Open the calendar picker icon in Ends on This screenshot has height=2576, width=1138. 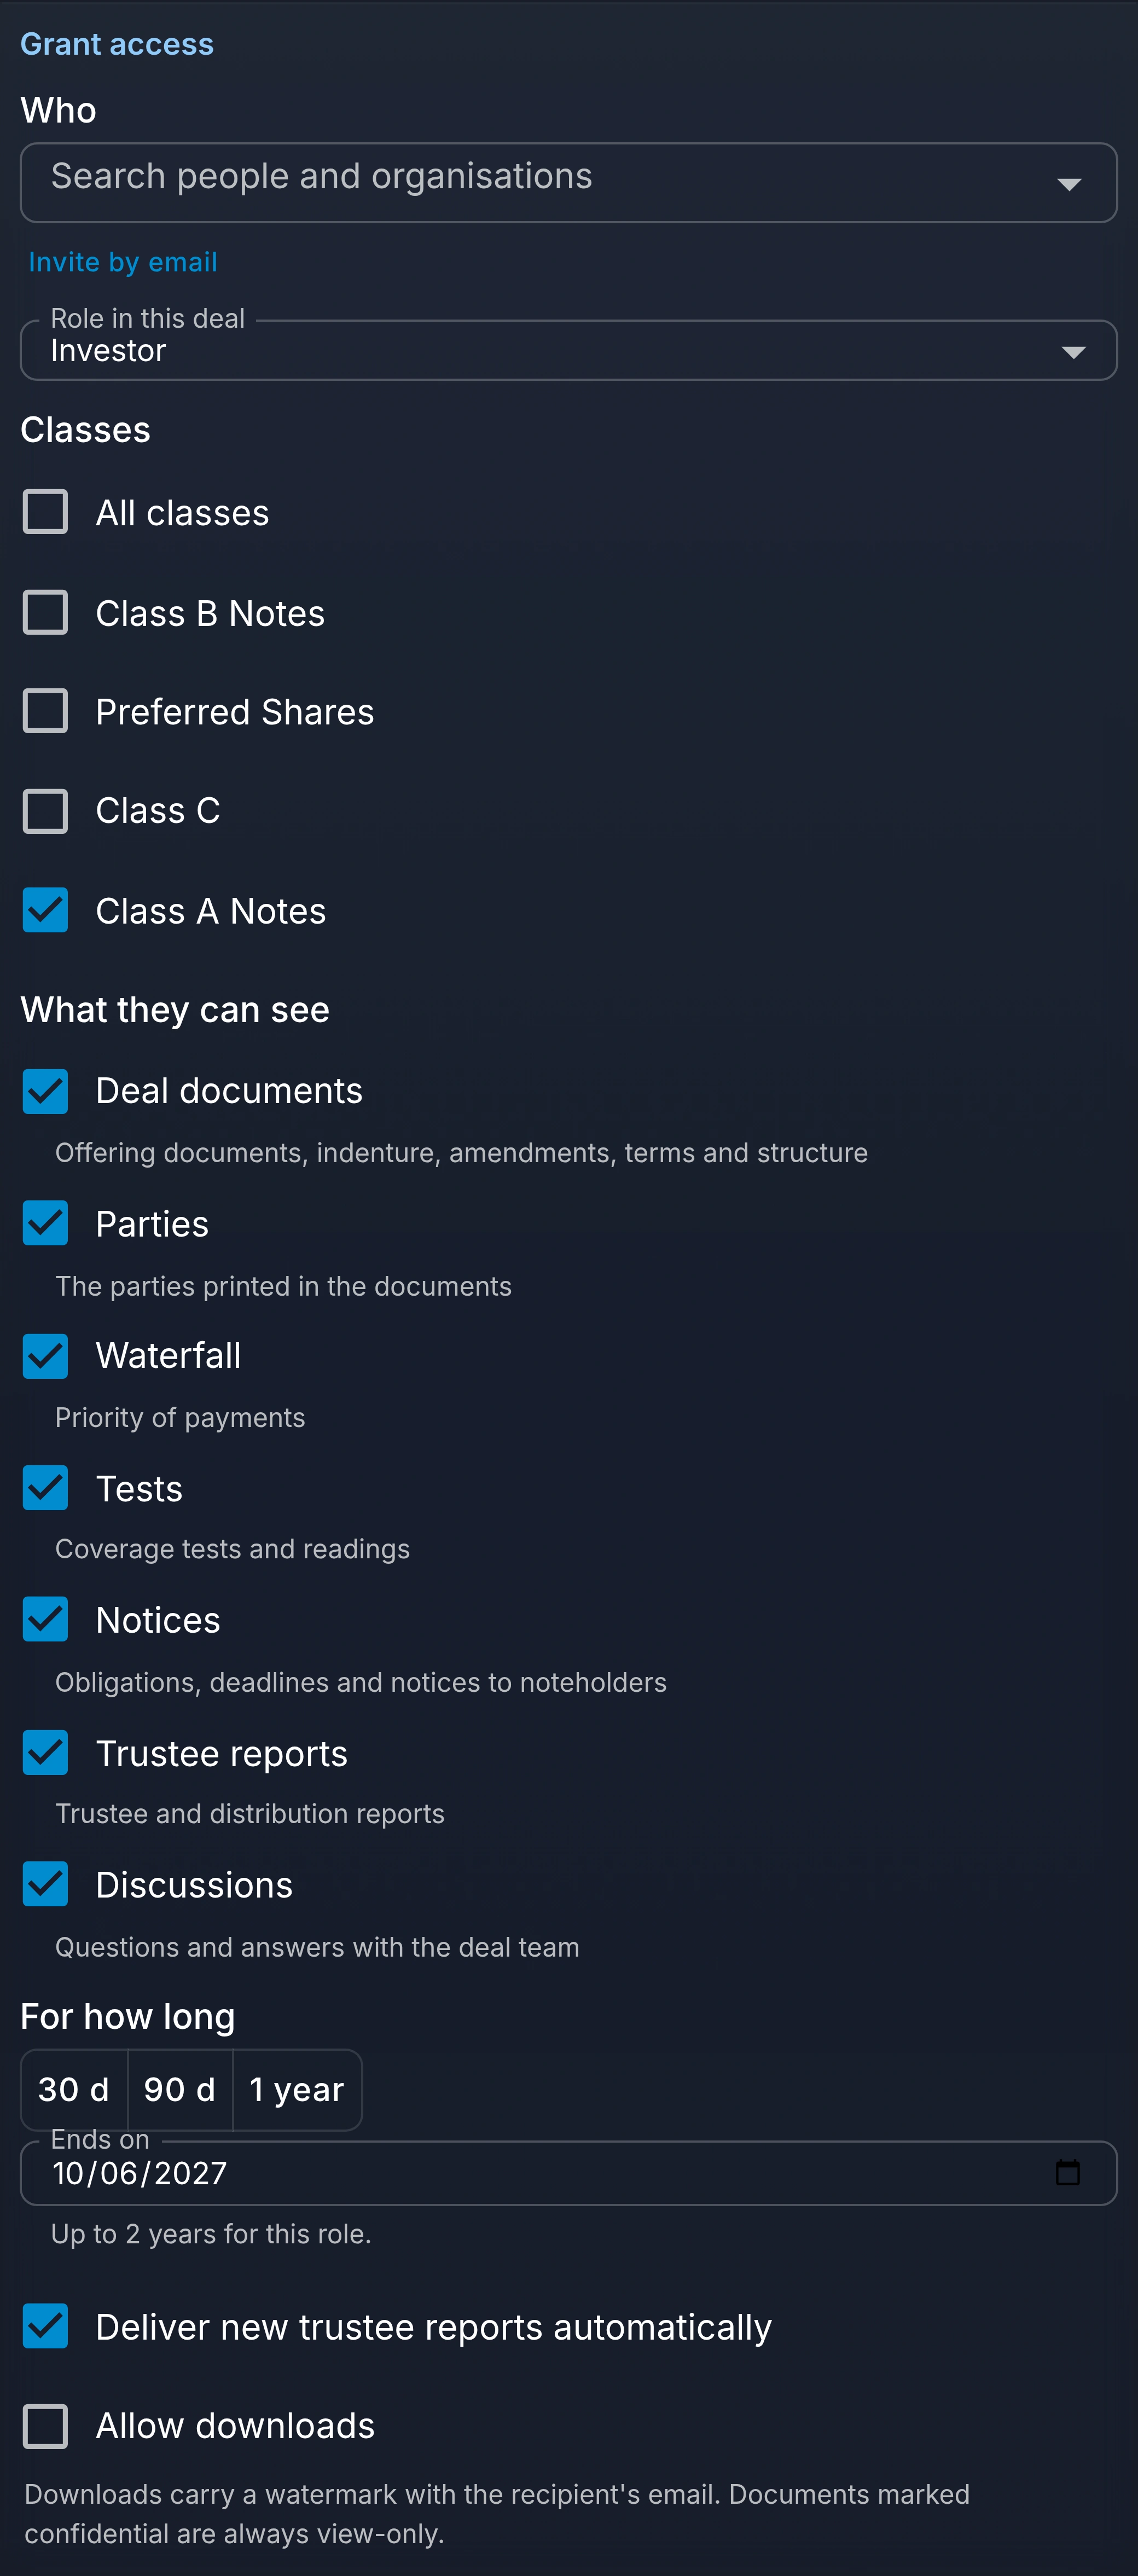(x=1067, y=2172)
